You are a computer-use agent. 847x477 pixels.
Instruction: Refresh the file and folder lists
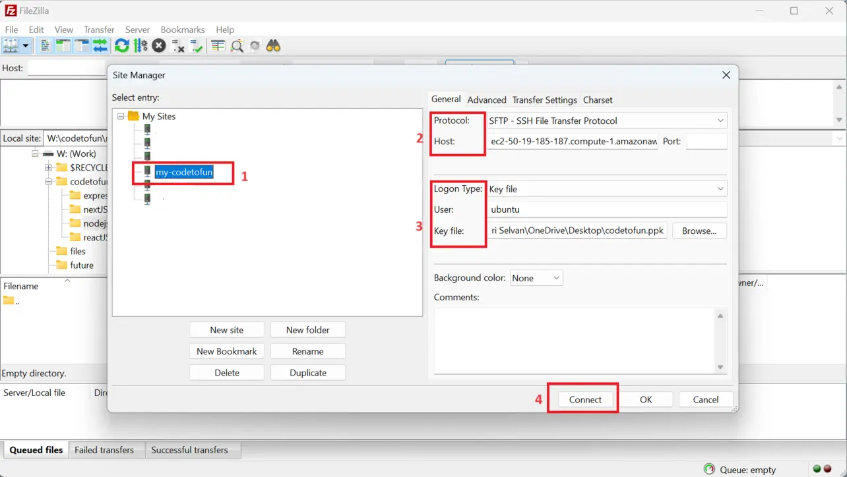122,45
